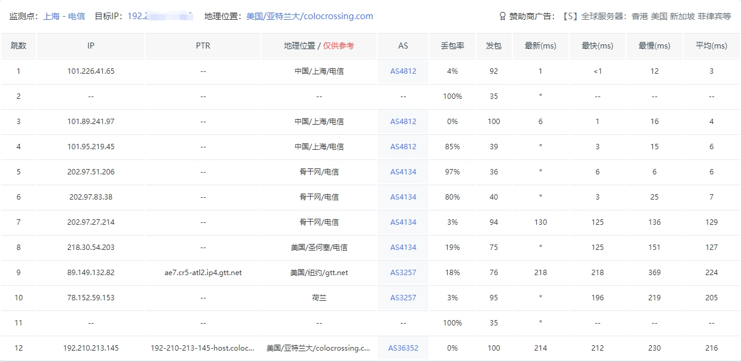Click the 美国/亚特兰大/colocrossing.c... cell in hop 12

coord(319,348)
